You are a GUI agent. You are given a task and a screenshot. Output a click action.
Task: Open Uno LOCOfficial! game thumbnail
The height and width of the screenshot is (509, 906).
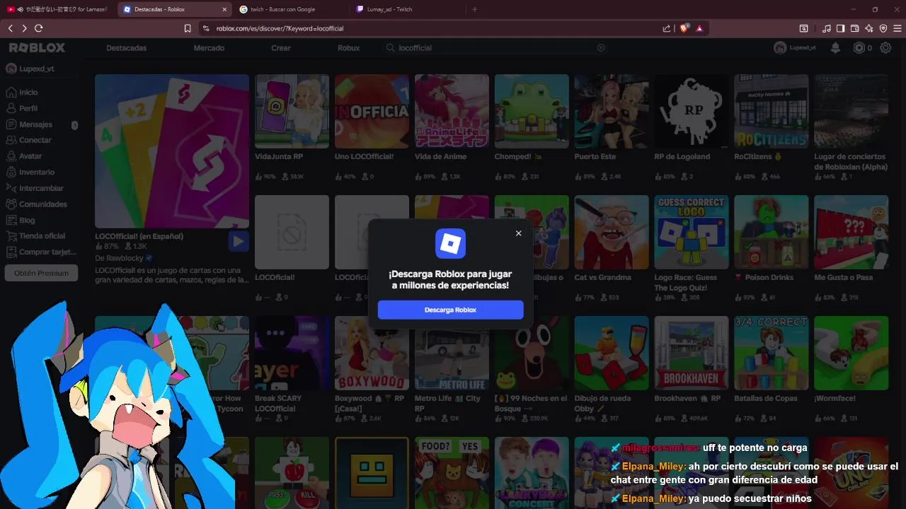coord(372,111)
